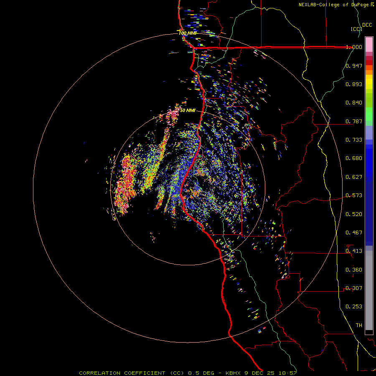Pick the large gray segment of the color bar
Viewport: 376px width, 376px height.
point(369,290)
